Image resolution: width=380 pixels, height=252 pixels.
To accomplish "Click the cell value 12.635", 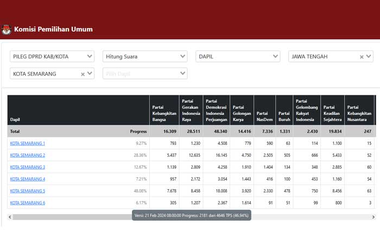I will [194, 155].
